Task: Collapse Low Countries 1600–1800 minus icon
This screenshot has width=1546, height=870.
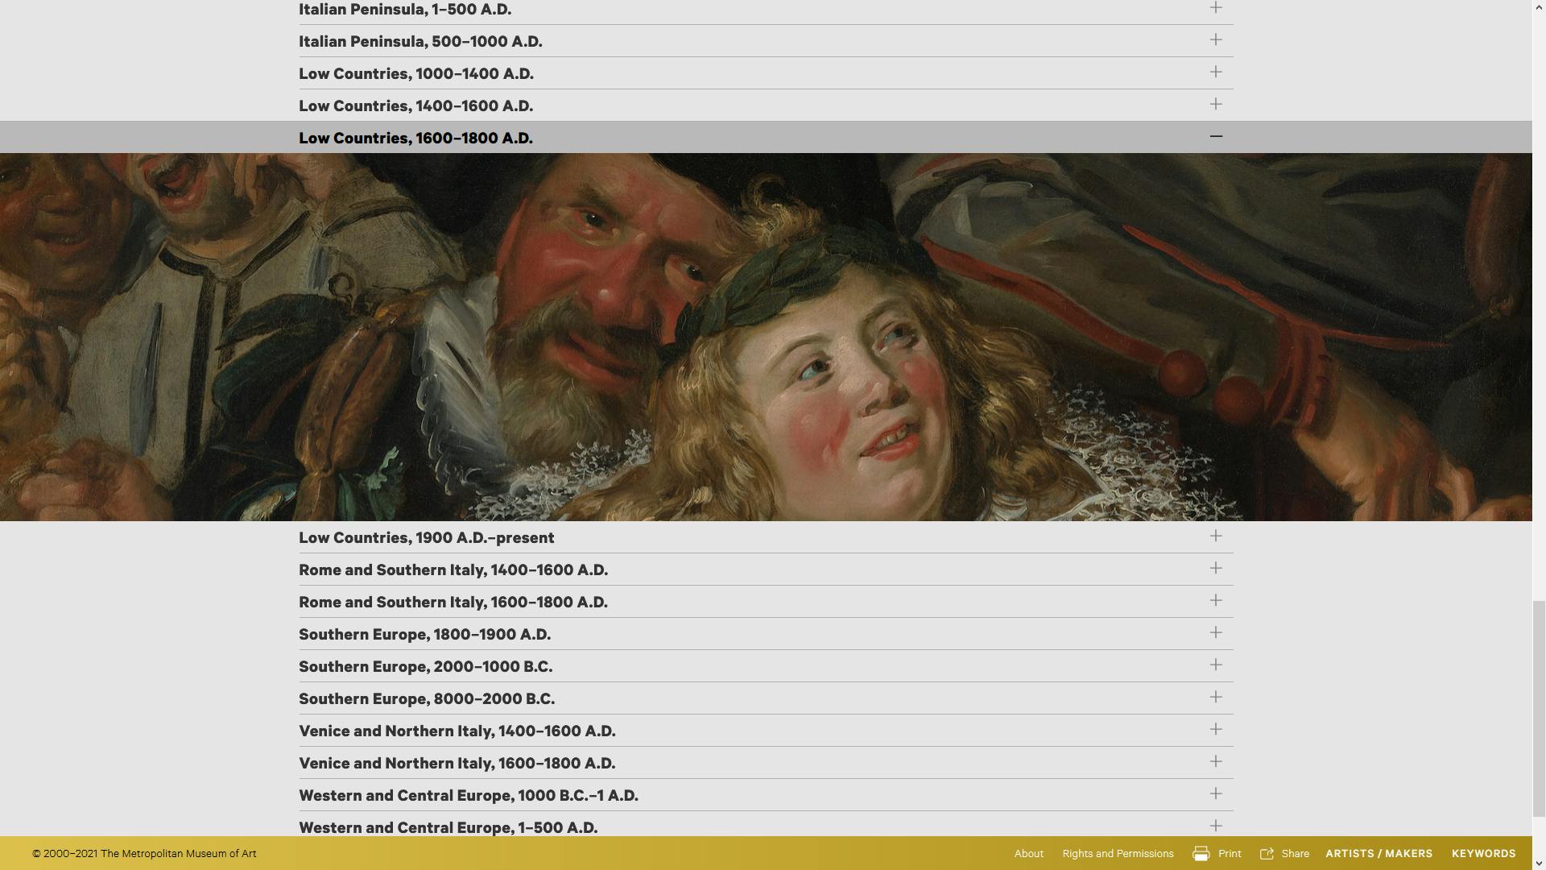Action: (x=1216, y=137)
